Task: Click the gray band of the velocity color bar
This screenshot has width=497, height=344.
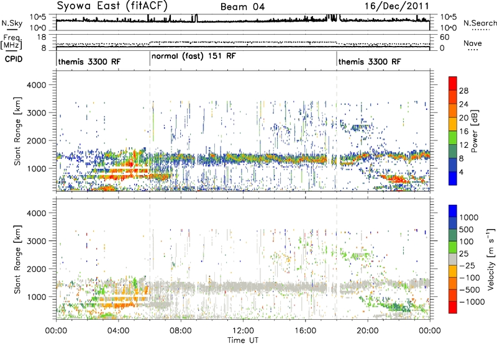Action: point(453,260)
